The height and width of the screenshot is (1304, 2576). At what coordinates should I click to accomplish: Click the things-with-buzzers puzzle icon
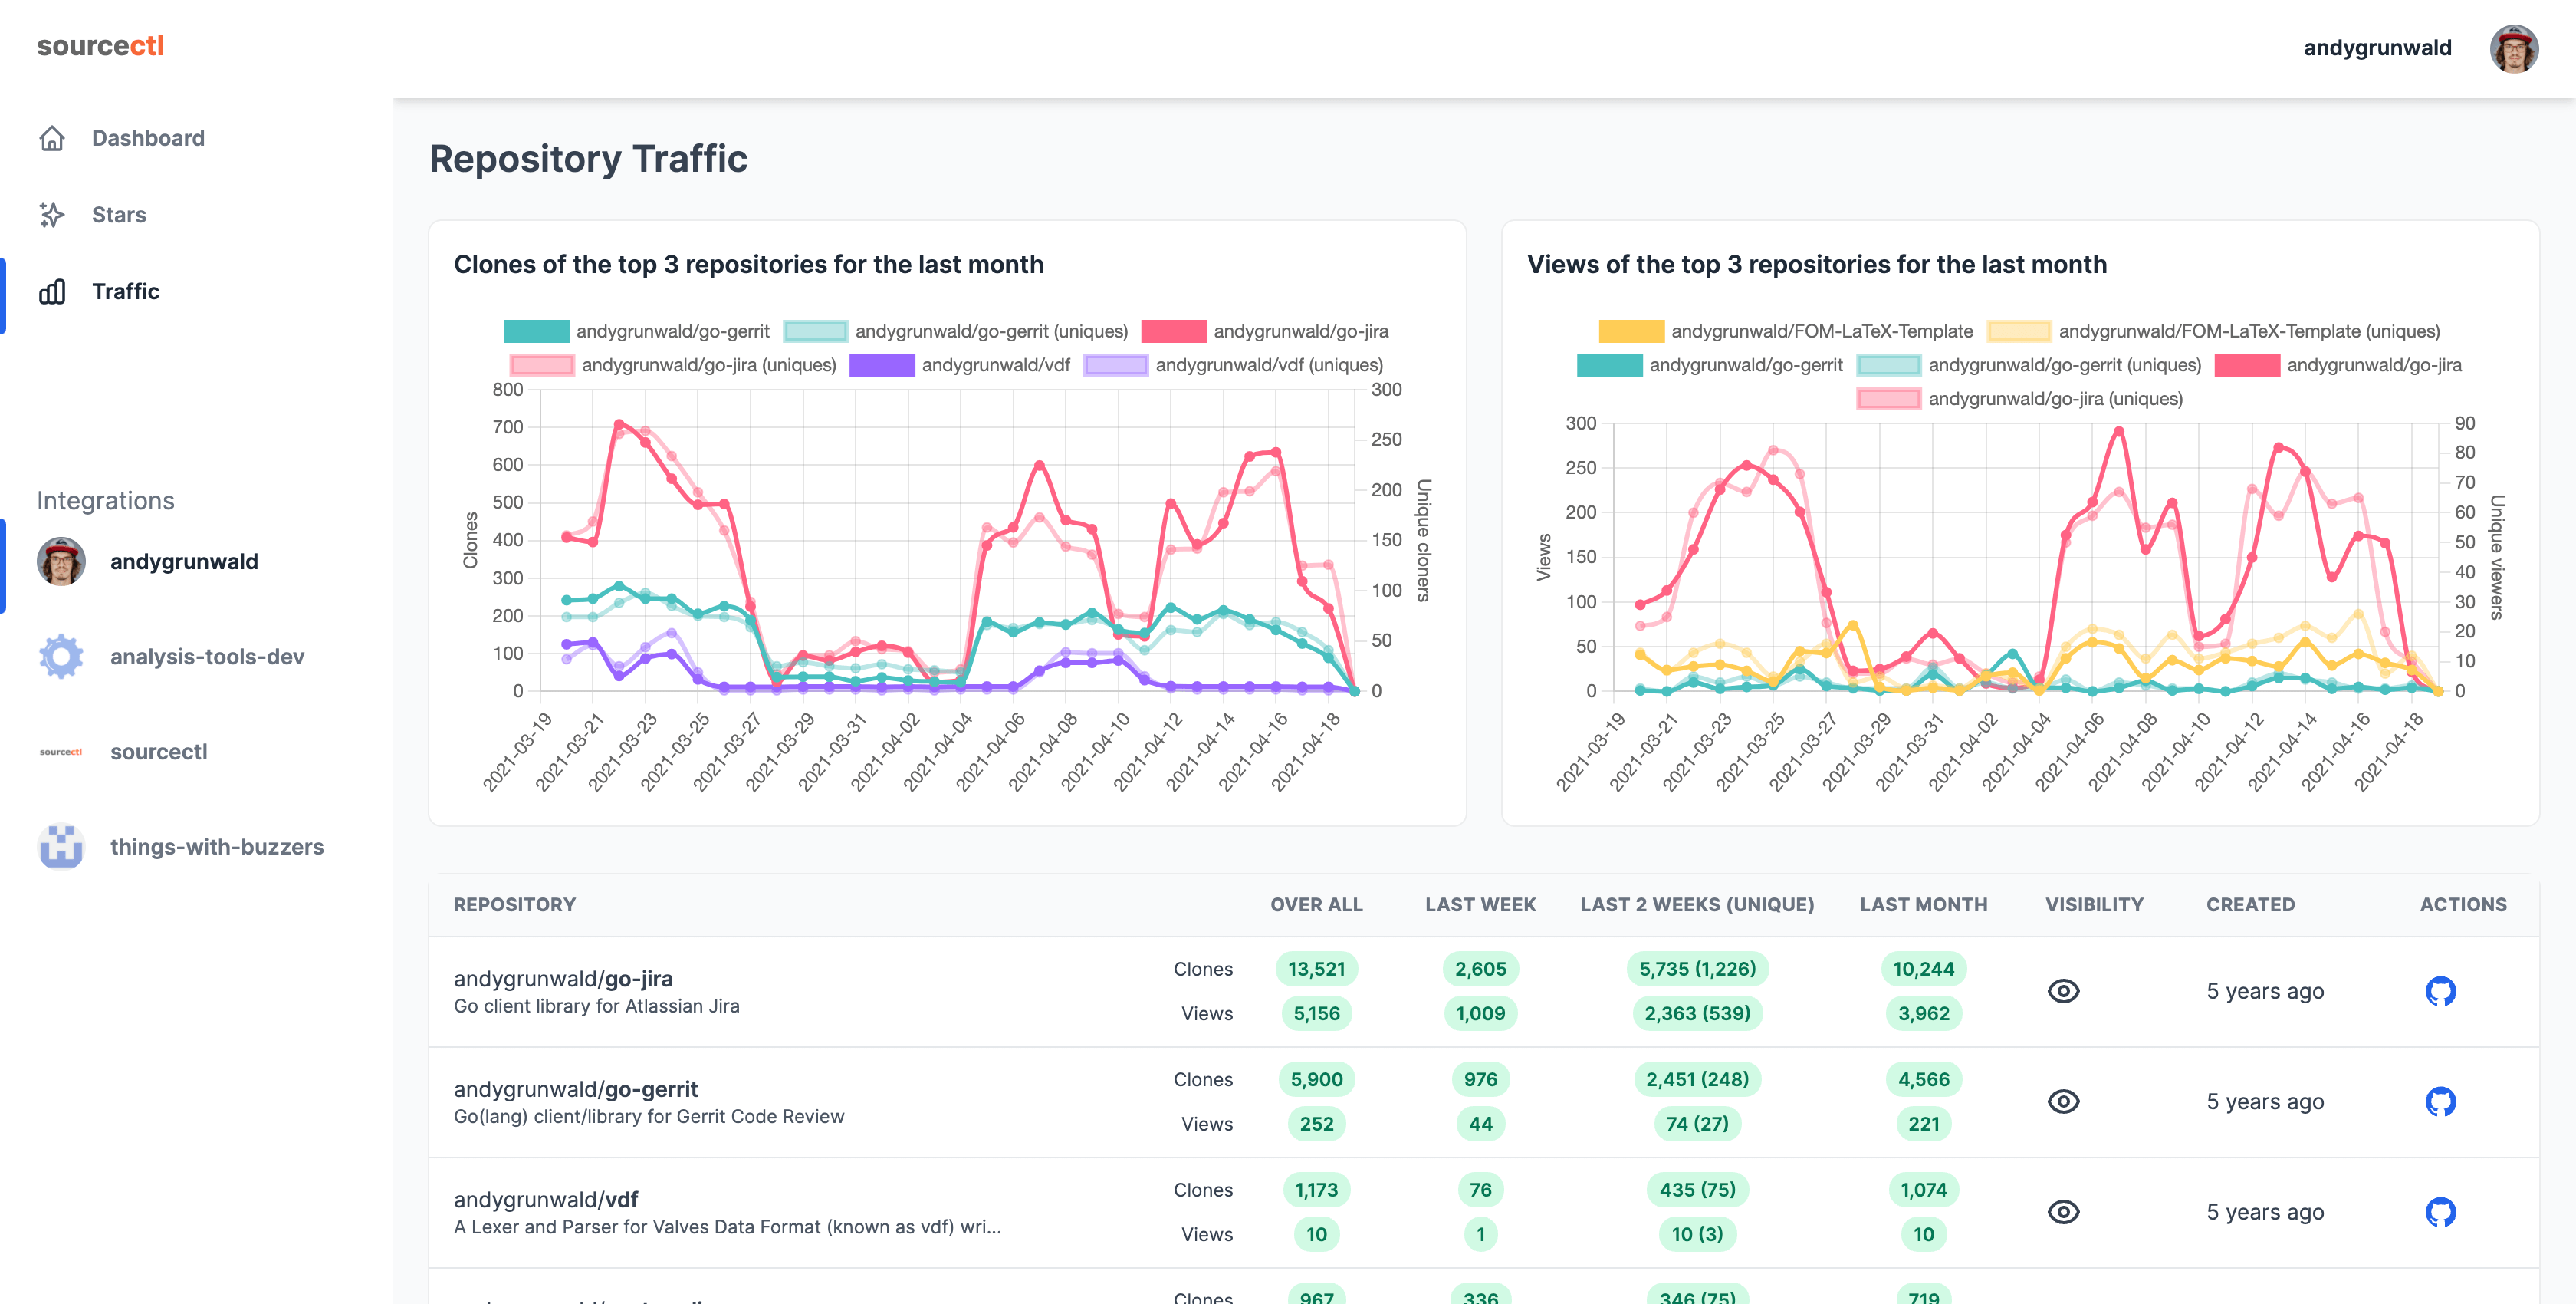pos(60,847)
